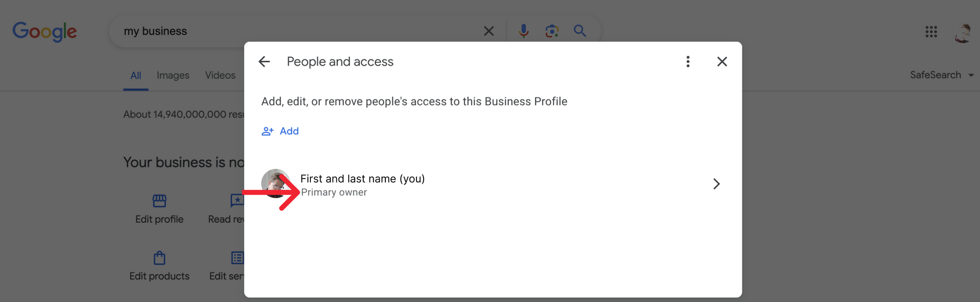Open the Edit products shortcut
This screenshot has width=980, height=302.
pyautogui.click(x=159, y=266)
